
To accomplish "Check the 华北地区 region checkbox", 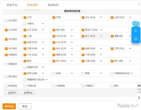I will (x=6, y=21).
